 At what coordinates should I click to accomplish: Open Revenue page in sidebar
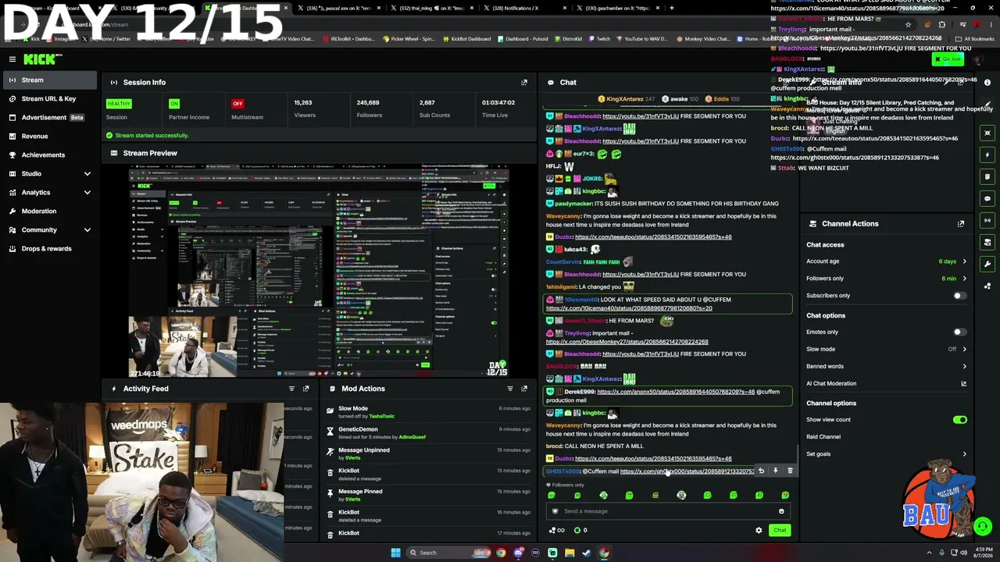(x=50, y=136)
